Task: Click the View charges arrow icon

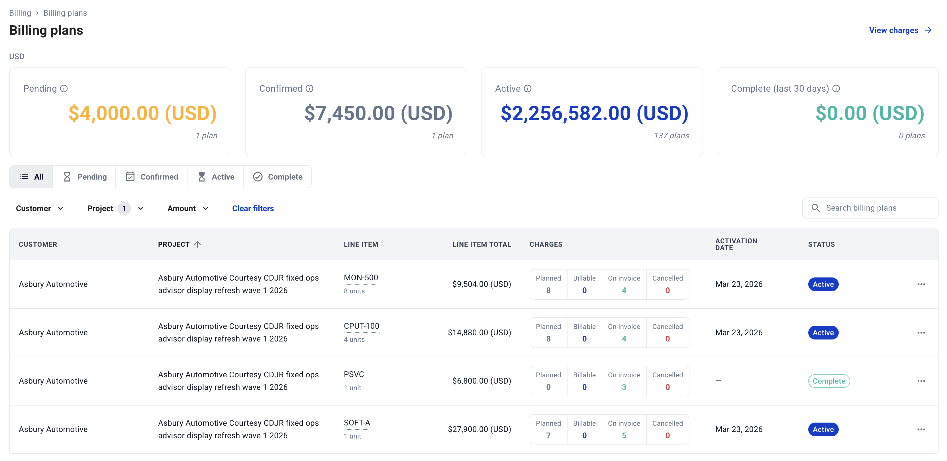Action: [x=928, y=30]
